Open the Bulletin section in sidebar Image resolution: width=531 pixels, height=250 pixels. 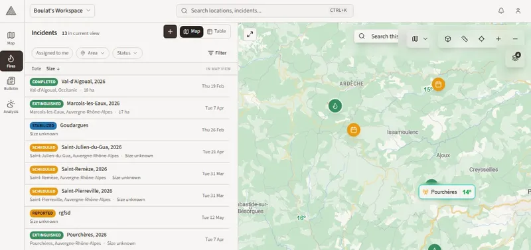[11, 84]
